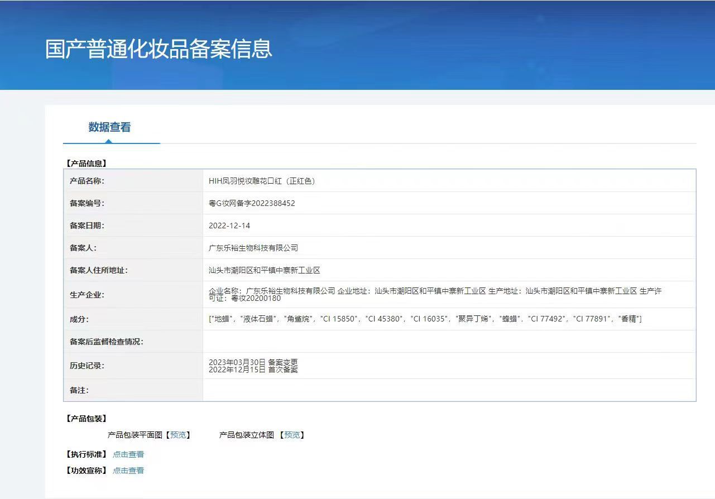The width and height of the screenshot is (715, 499).
Task: Click the page title 国产普通化妆品备案信息
Action: (x=159, y=49)
